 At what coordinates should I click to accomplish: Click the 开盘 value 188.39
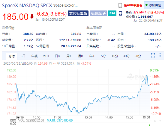28,34
